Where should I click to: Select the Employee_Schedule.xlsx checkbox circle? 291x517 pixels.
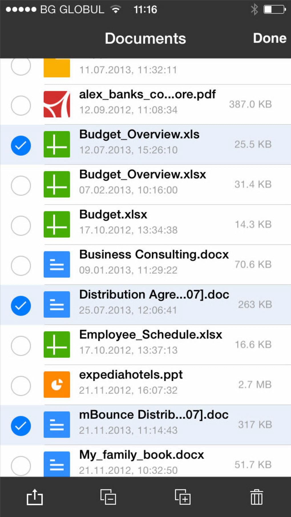21,346
